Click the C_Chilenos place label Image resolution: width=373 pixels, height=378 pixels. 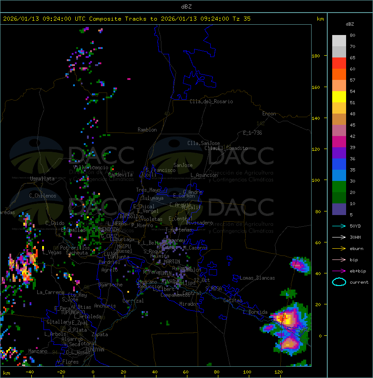[43, 196]
